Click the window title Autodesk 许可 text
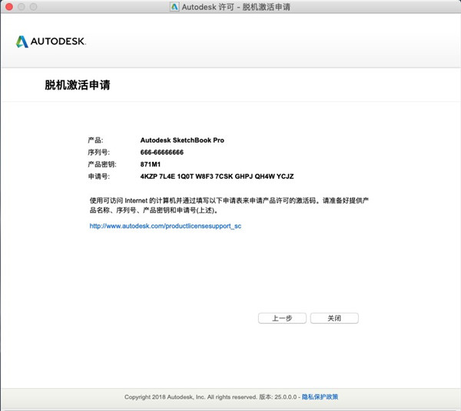Image resolution: width=461 pixels, height=411 pixels. (x=236, y=7)
